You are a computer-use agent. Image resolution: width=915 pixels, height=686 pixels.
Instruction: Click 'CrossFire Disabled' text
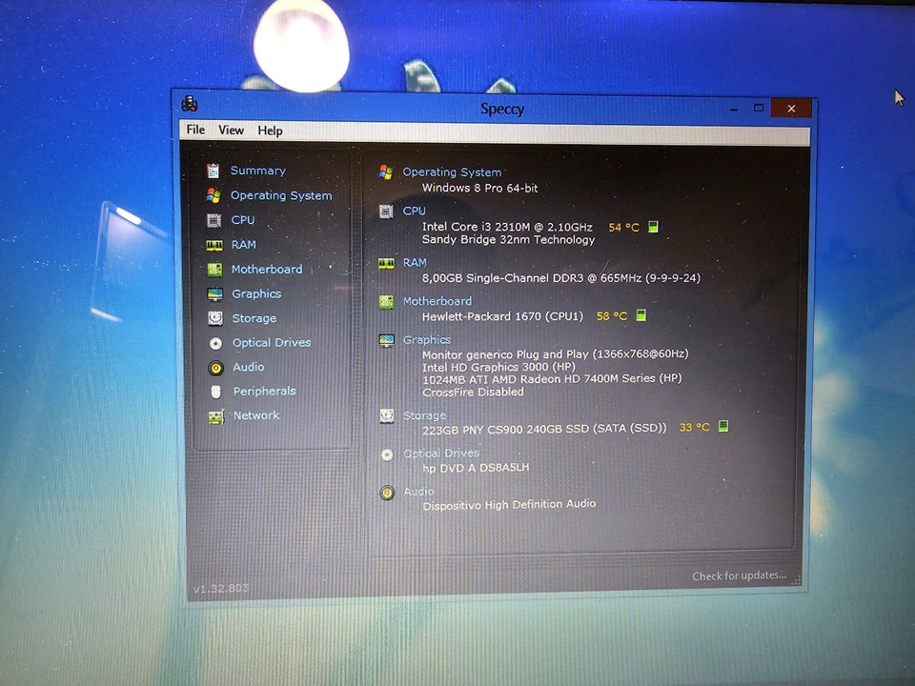pos(474,392)
